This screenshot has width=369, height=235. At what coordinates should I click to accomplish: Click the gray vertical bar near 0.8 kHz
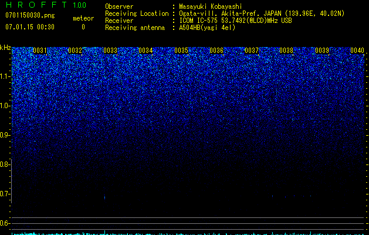pos(11,181)
